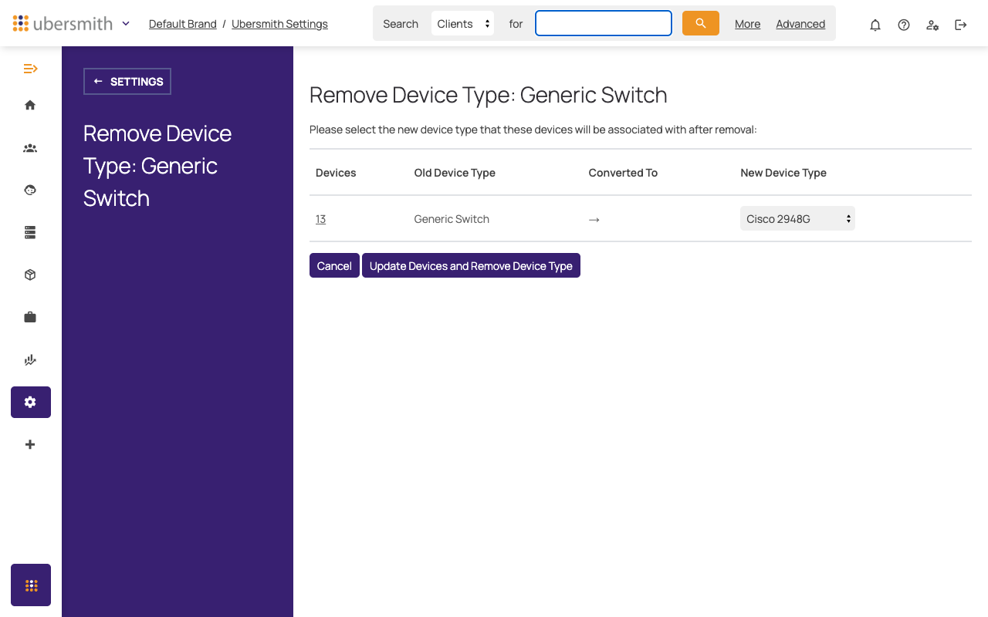Viewport: 988px width, 617px height.
Task: Click the plus icon in sidebar
Action: (x=30, y=444)
